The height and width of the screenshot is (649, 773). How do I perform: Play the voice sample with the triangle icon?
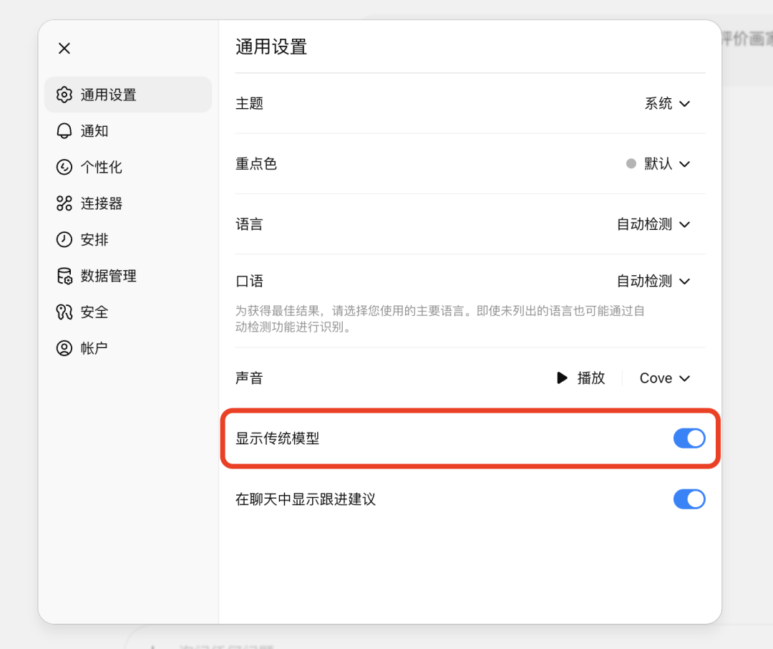click(x=562, y=378)
